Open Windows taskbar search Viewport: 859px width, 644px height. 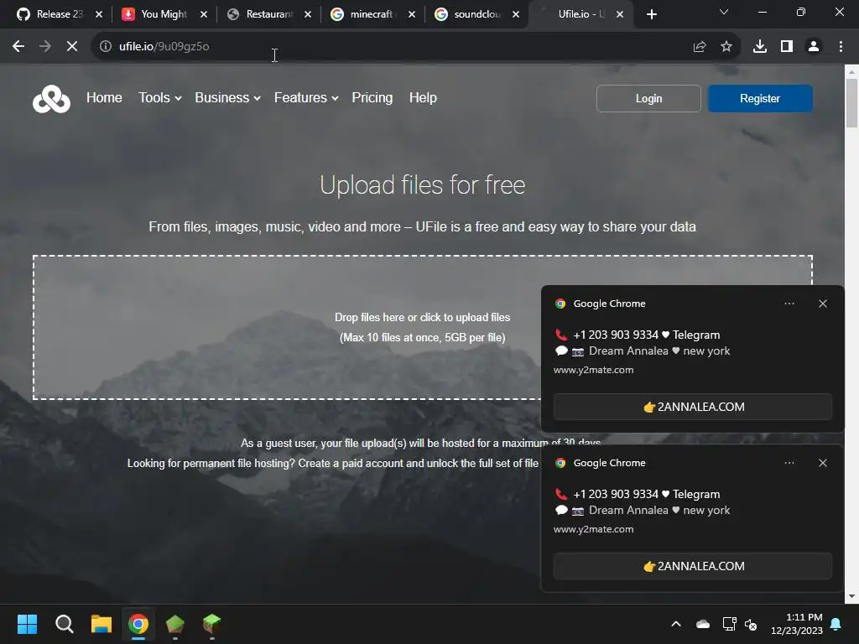(64, 624)
